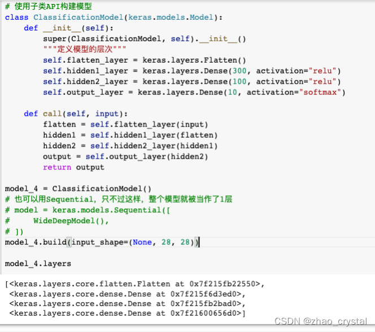The width and height of the screenshot is (375, 332).
Task: Click the commented '# model = keras.models.Sequential([' line
Action: point(88,210)
